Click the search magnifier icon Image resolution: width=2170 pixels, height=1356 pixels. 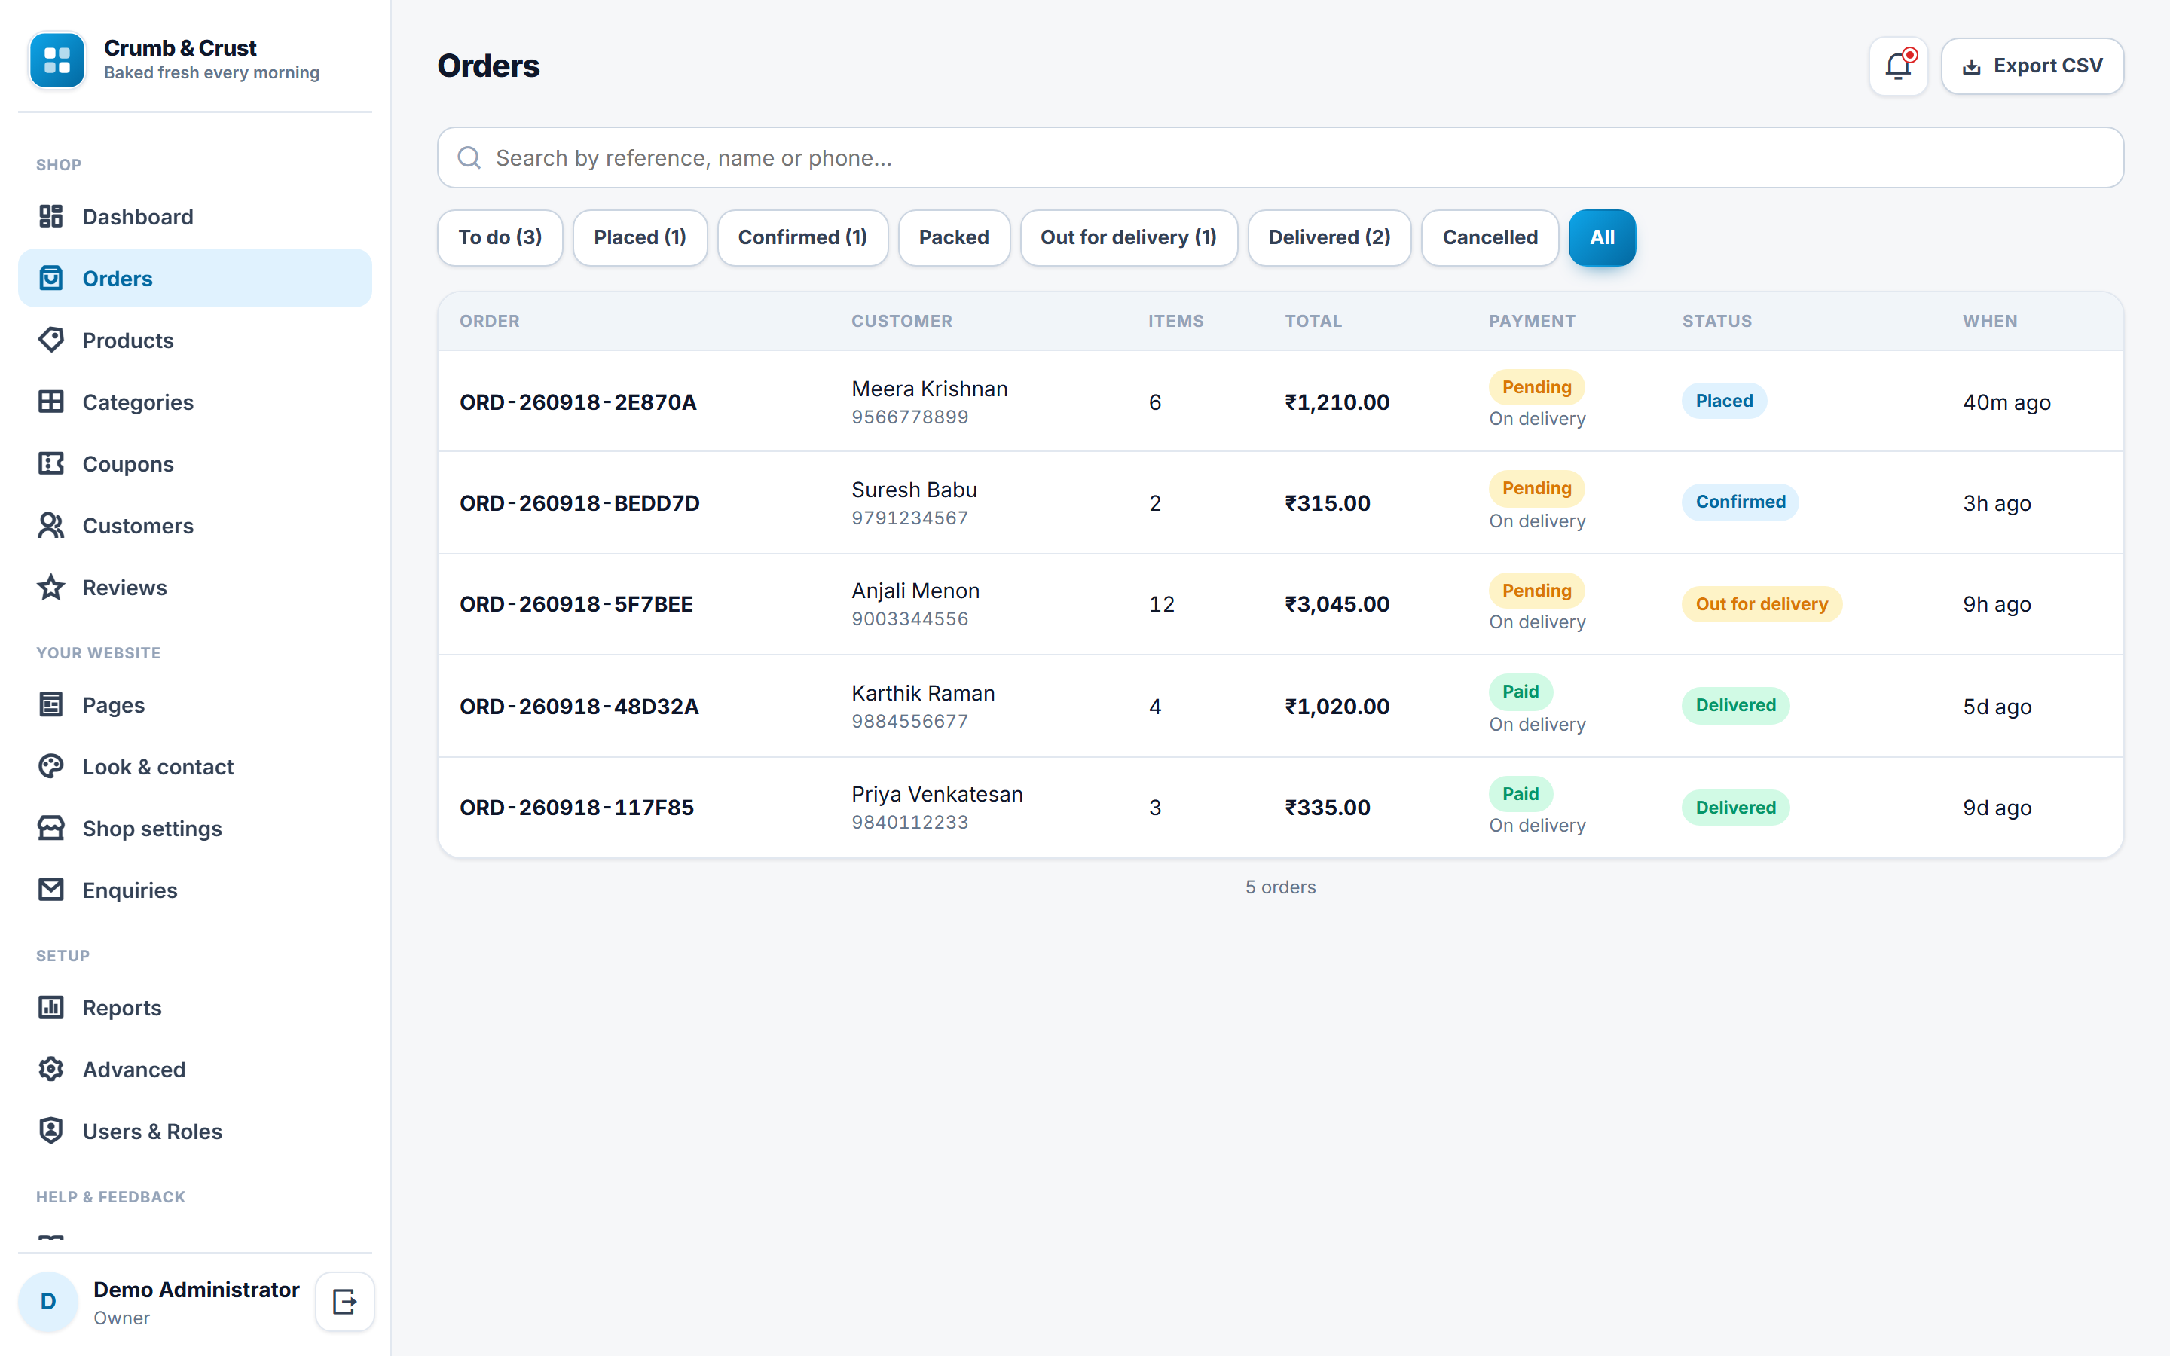pos(469,158)
